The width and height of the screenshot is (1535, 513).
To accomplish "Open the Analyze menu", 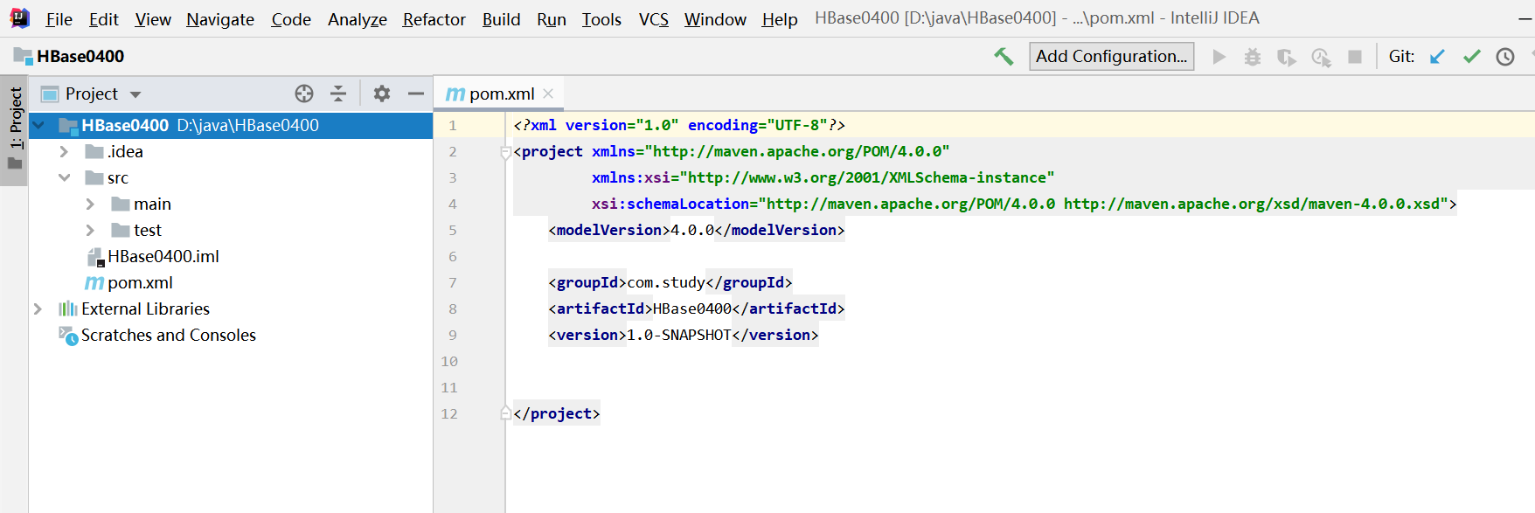I will [358, 19].
